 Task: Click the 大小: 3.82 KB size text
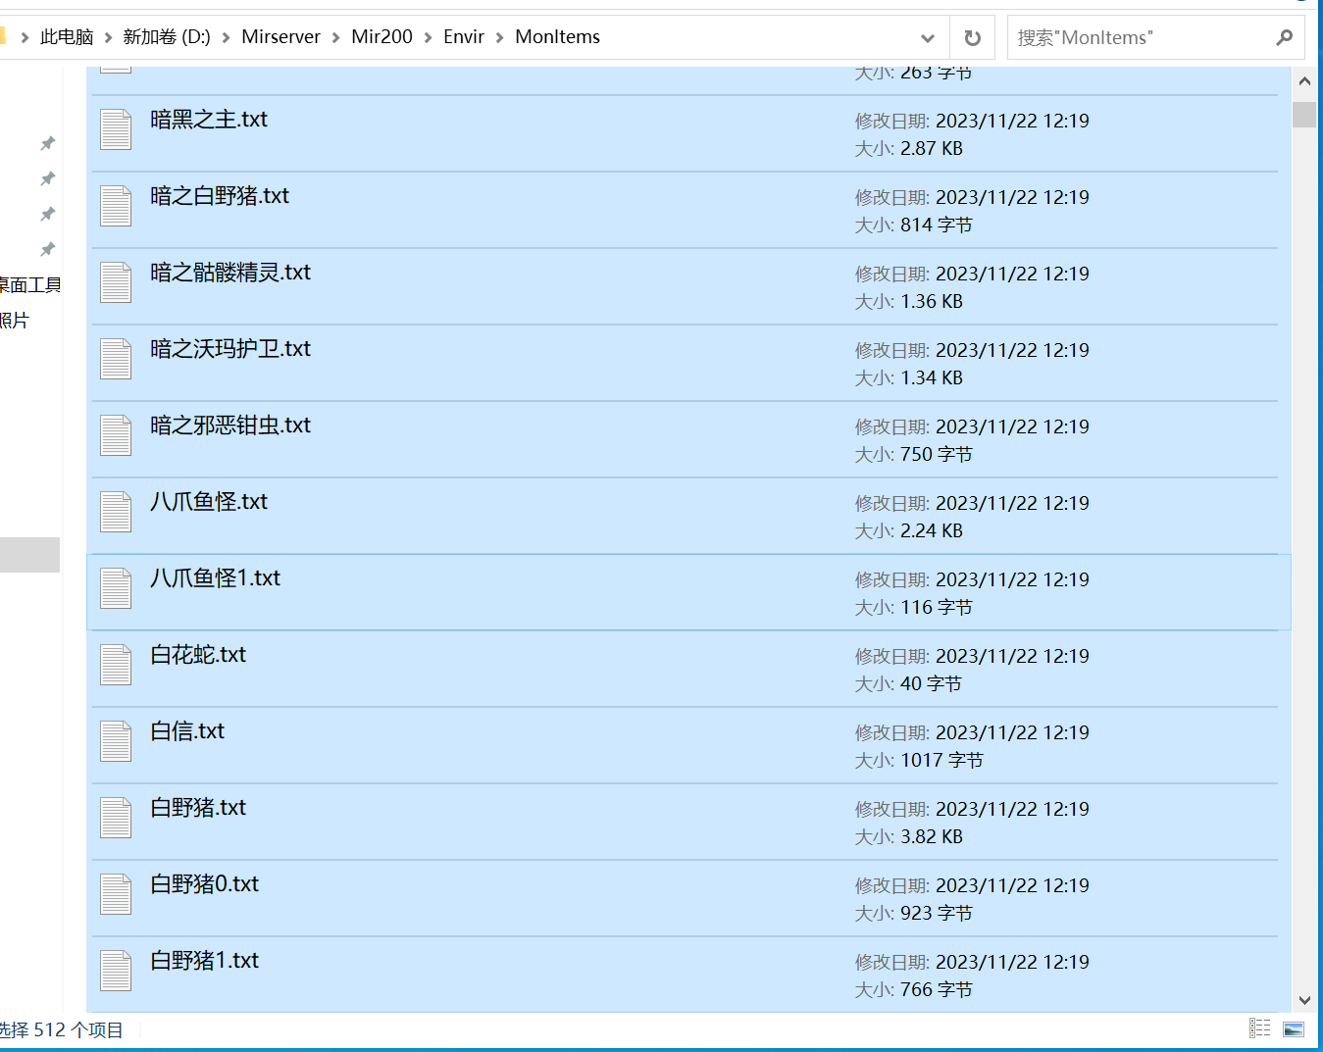909,837
